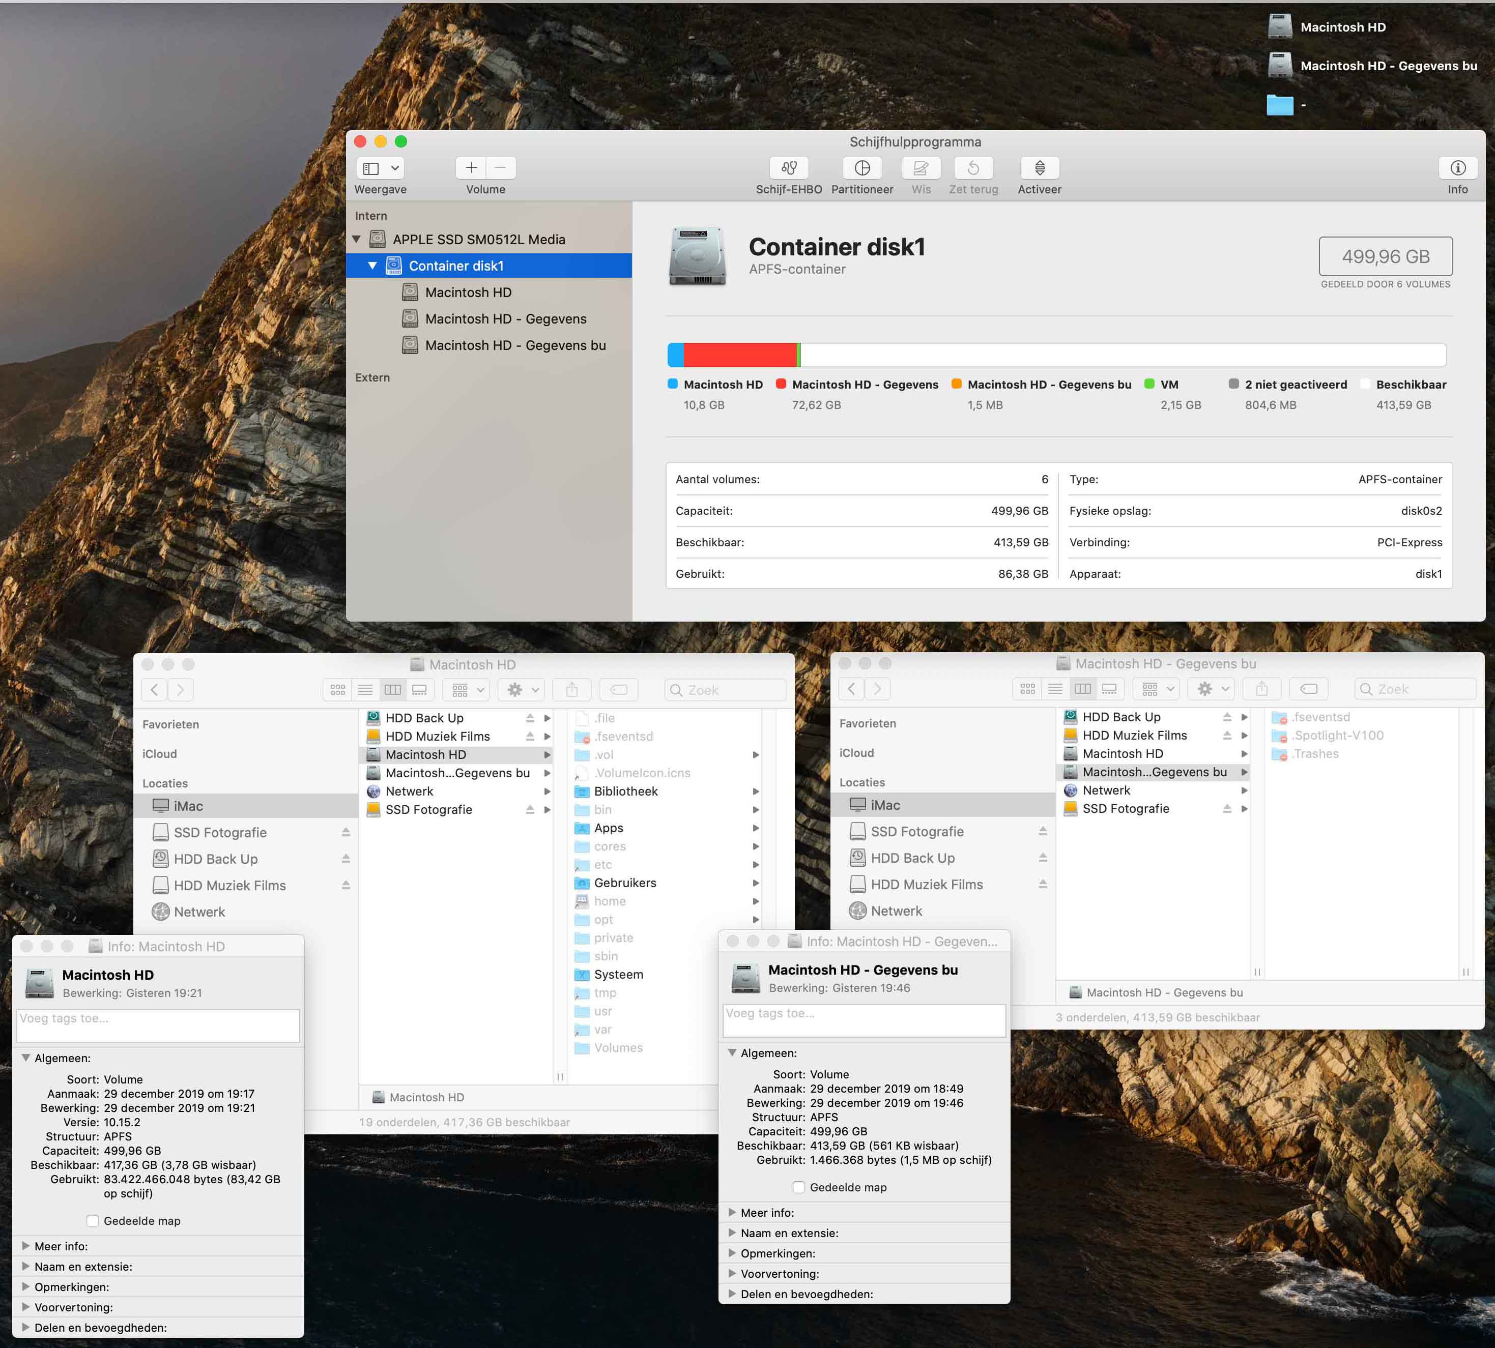Expand Meer info in Macintosh HD info
This screenshot has width=1495, height=1348.
coord(26,1247)
